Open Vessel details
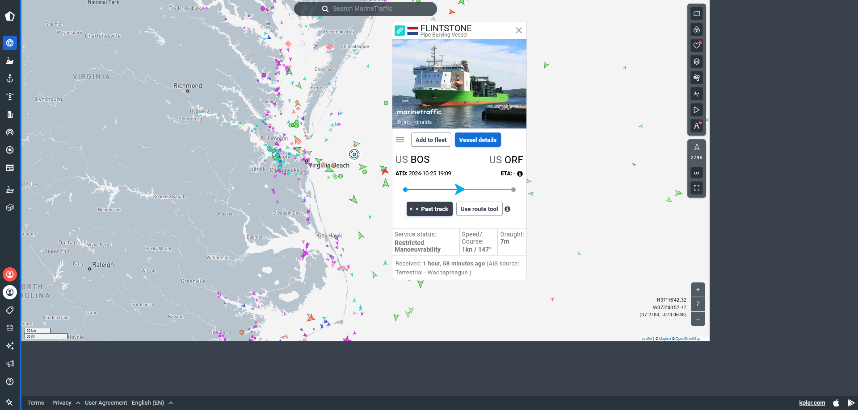The image size is (858, 410). click(x=478, y=140)
